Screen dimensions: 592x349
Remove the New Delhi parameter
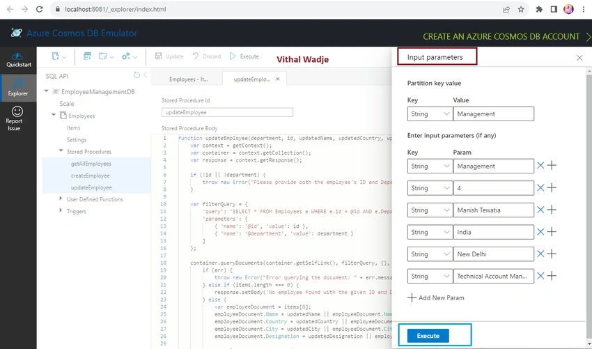tap(540, 254)
